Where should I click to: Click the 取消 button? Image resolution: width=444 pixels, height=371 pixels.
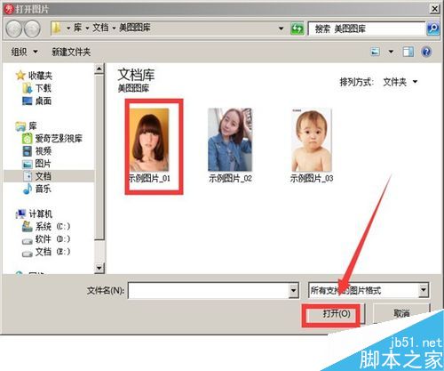pyautogui.click(x=401, y=313)
